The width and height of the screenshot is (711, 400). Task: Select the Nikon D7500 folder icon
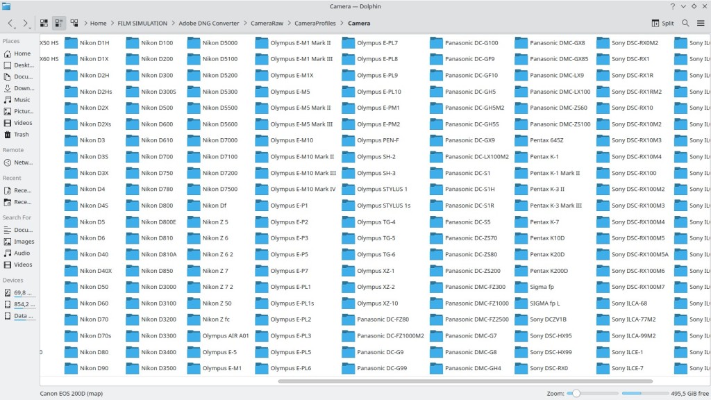click(194, 190)
